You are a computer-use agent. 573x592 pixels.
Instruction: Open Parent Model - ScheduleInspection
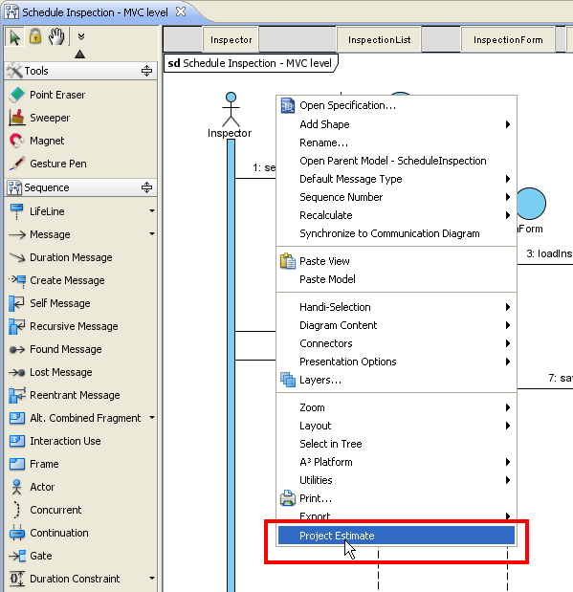tap(397, 161)
